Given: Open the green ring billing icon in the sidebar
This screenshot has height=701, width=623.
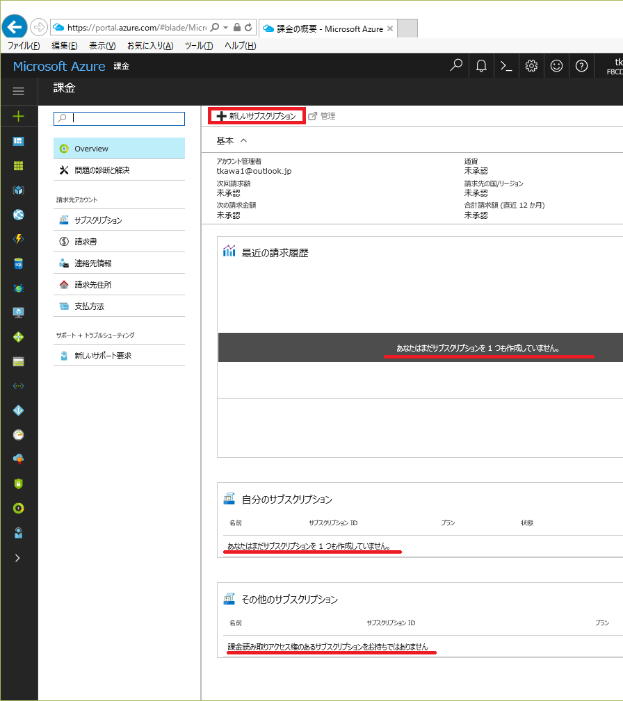Looking at the screenshot, I should click(x=18, y=509).
